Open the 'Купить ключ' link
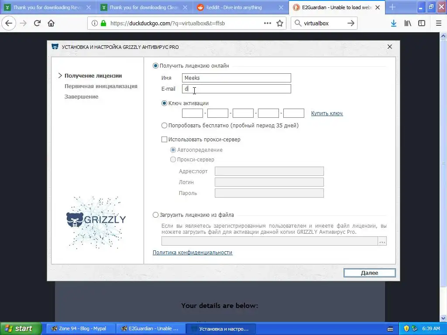The image size is (447, 335). tap(327, 113)
